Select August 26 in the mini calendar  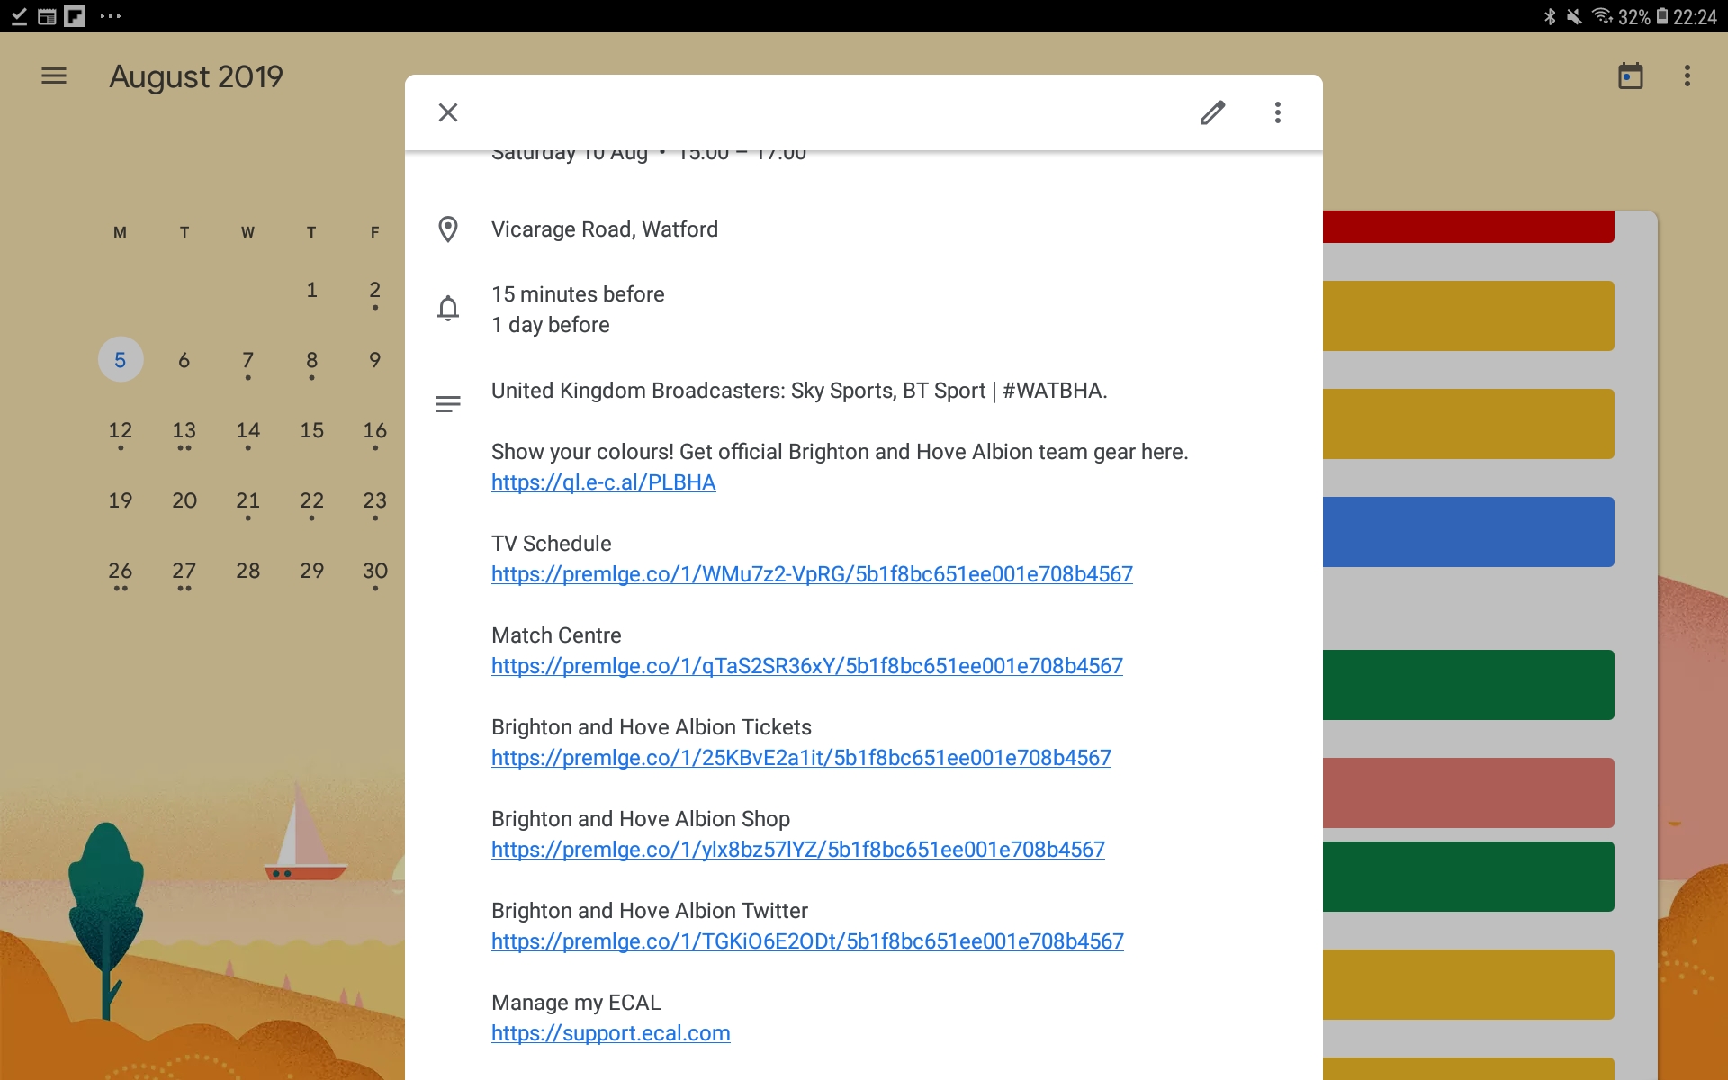[120, 571]
